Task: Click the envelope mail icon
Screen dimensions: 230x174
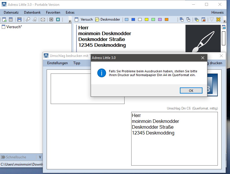Action: (x=43, y=19)
